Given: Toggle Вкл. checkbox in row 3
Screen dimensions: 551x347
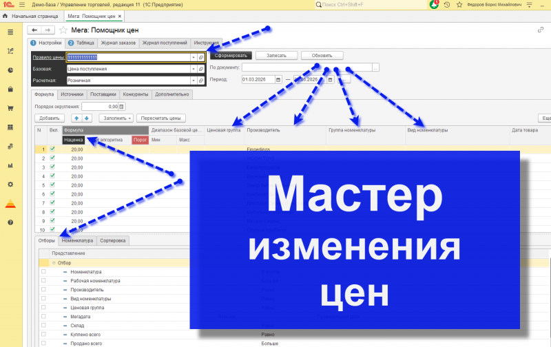Looking at the screenshot, I should pos(52,167).
